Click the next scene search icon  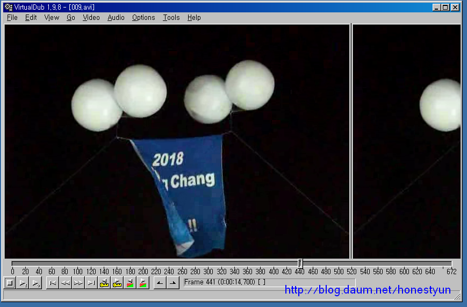tap(143, 283)
